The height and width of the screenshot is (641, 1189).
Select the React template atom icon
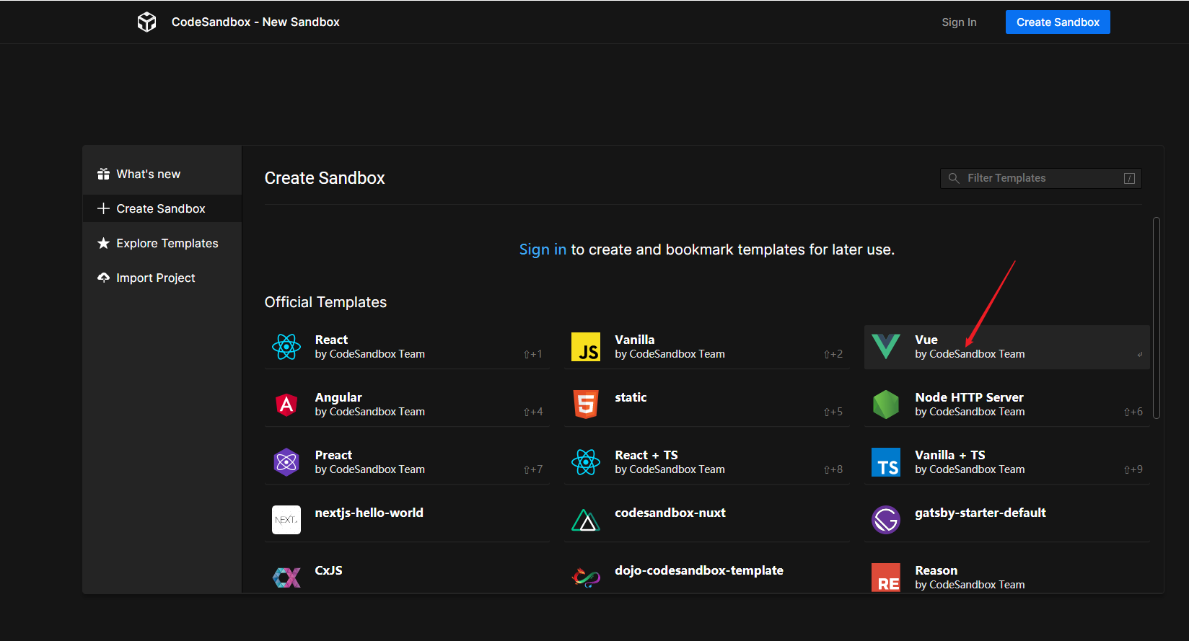pos(286,347)
